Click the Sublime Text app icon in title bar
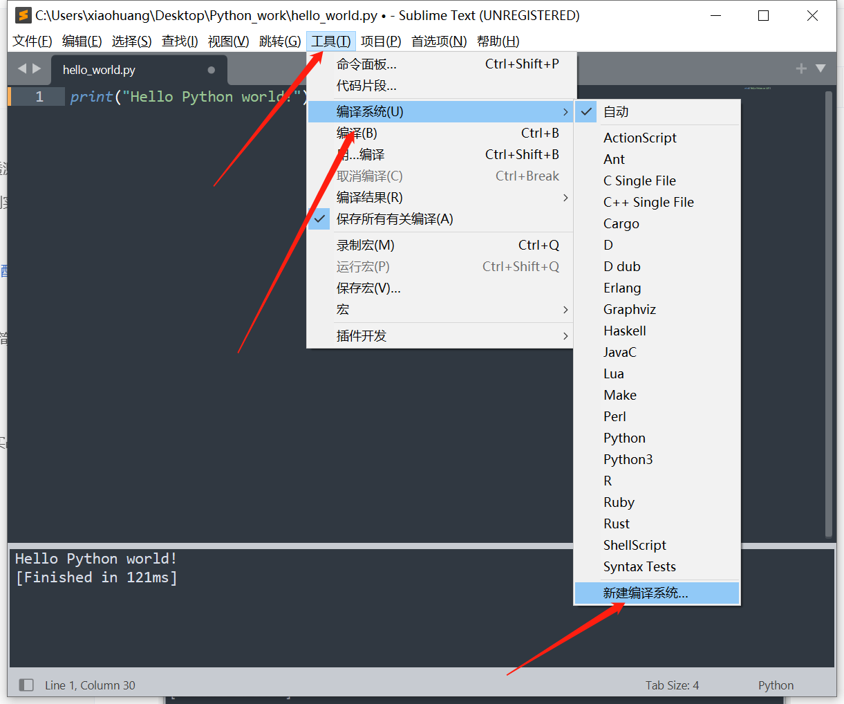This screenshot has width=844, height=704. [23, 15]
